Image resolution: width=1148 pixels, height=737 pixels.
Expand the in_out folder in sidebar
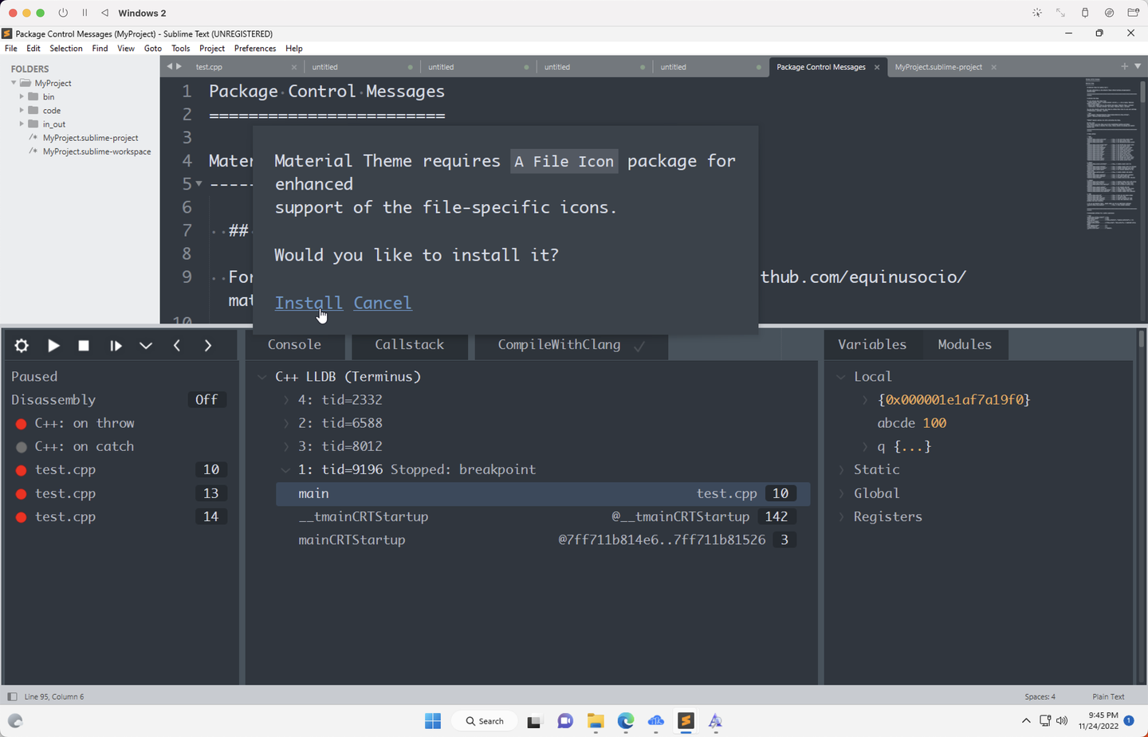22,123
